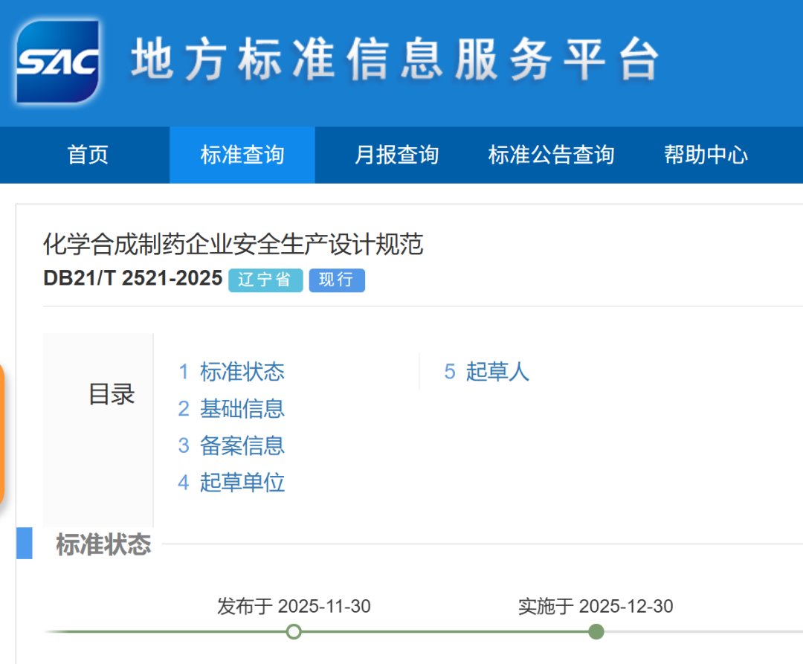Jump to 1 标准状态 in the contents
This screenshot has width=803, height=664.
point(231,372)
